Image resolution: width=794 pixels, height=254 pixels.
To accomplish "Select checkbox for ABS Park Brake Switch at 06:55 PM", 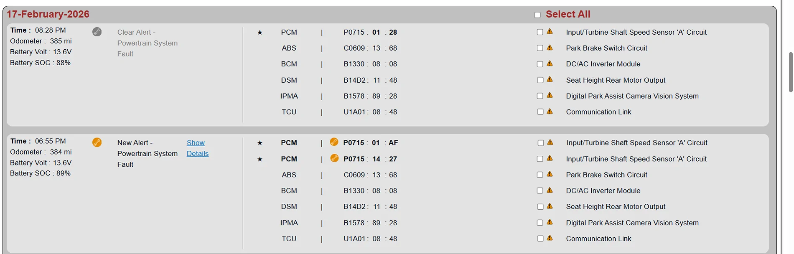I will coord(540,175).
